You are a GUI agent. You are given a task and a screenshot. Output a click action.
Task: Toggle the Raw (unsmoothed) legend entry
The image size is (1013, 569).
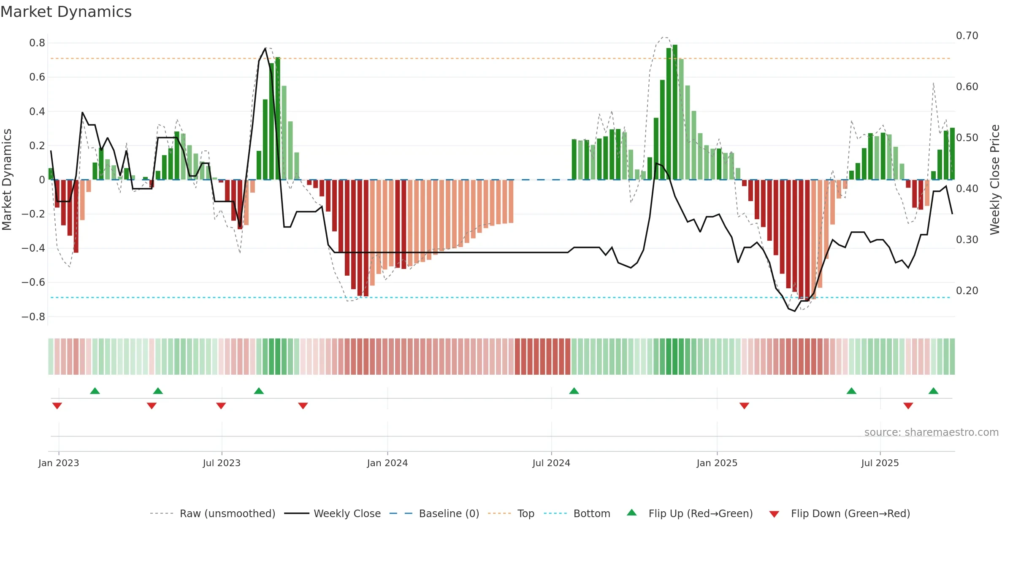tap(213, 513)
